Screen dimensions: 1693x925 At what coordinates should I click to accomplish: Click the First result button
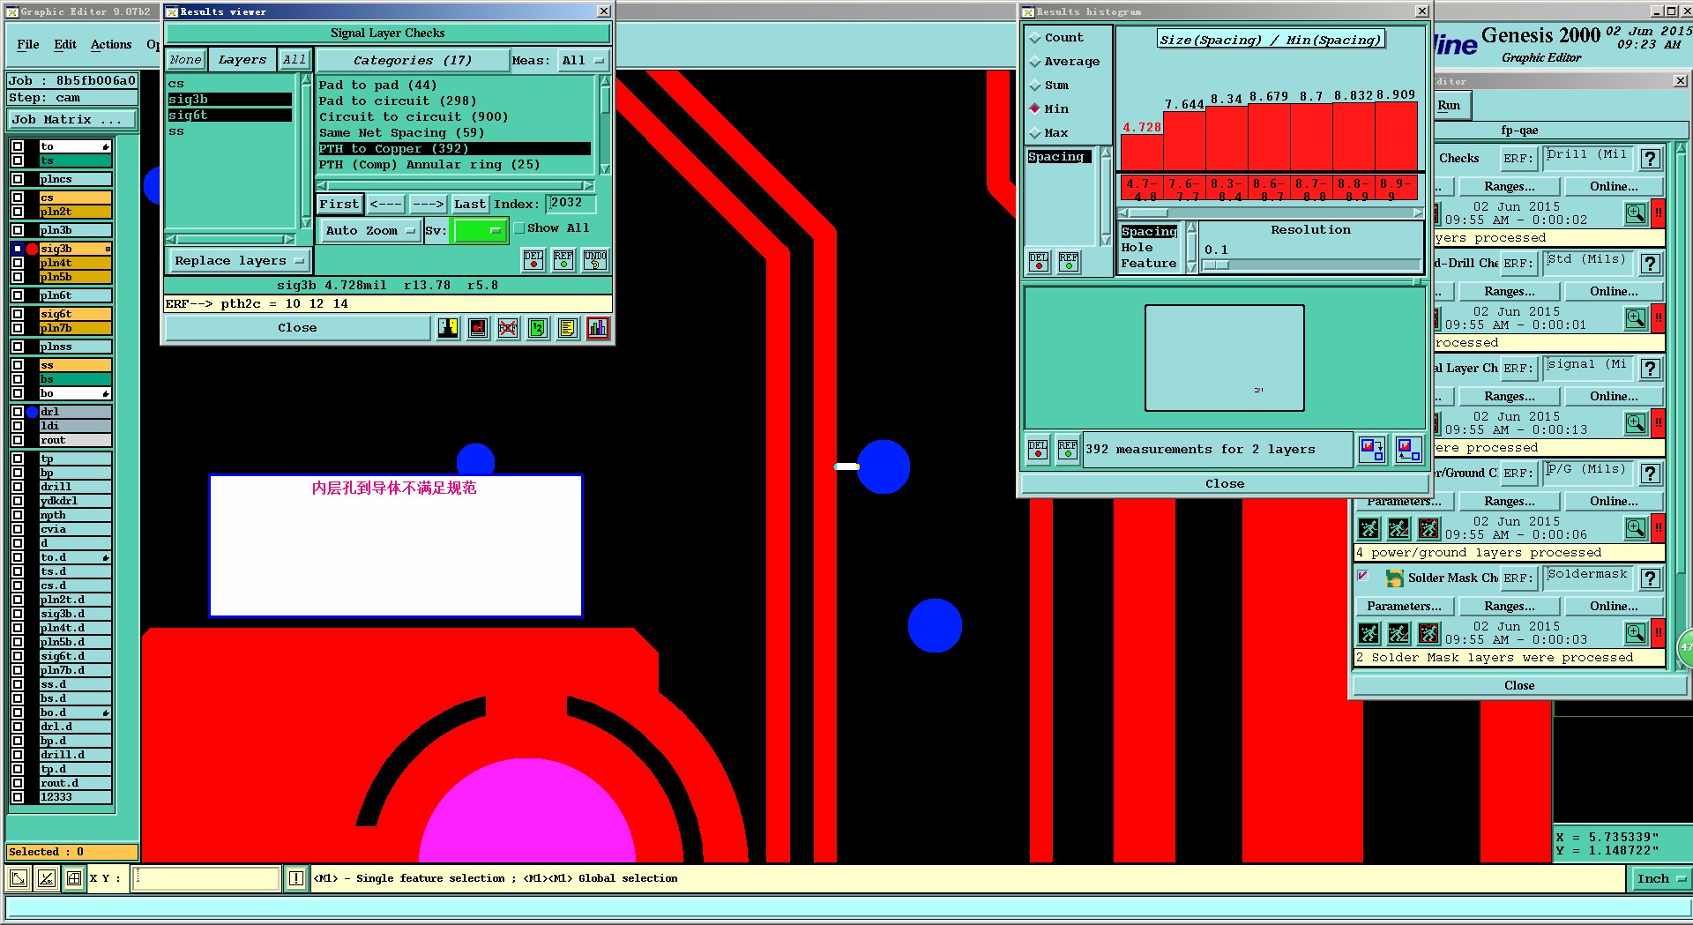tap(339, 205)
